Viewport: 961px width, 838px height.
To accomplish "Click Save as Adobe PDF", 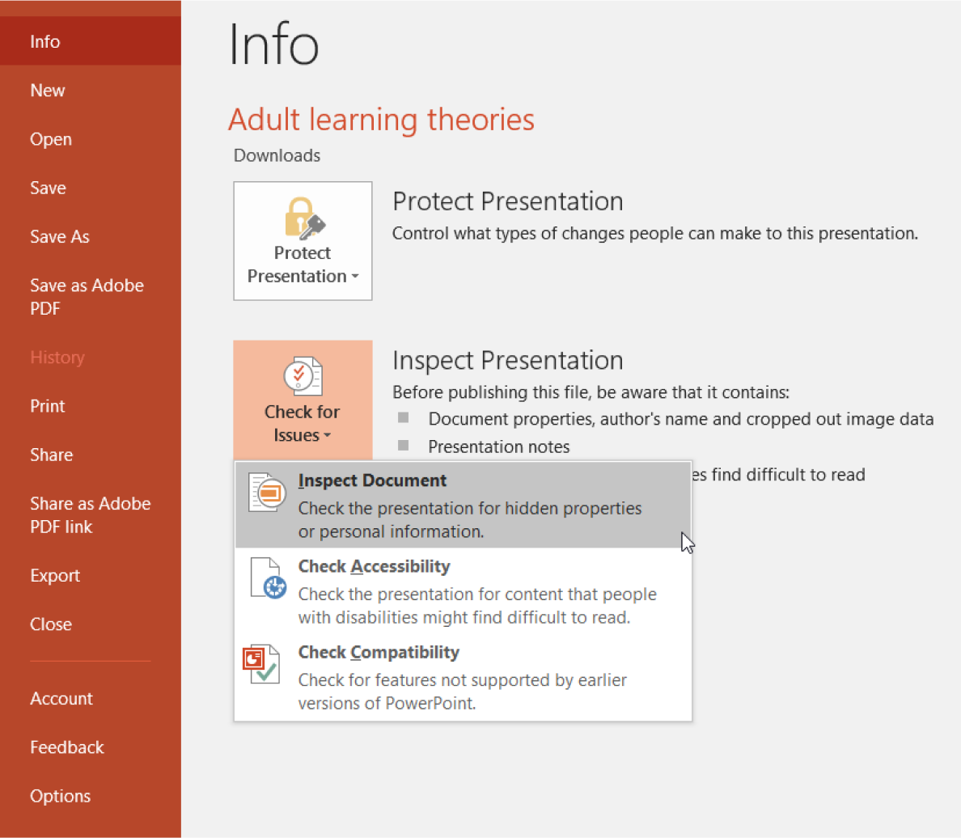I will point(90,297).
